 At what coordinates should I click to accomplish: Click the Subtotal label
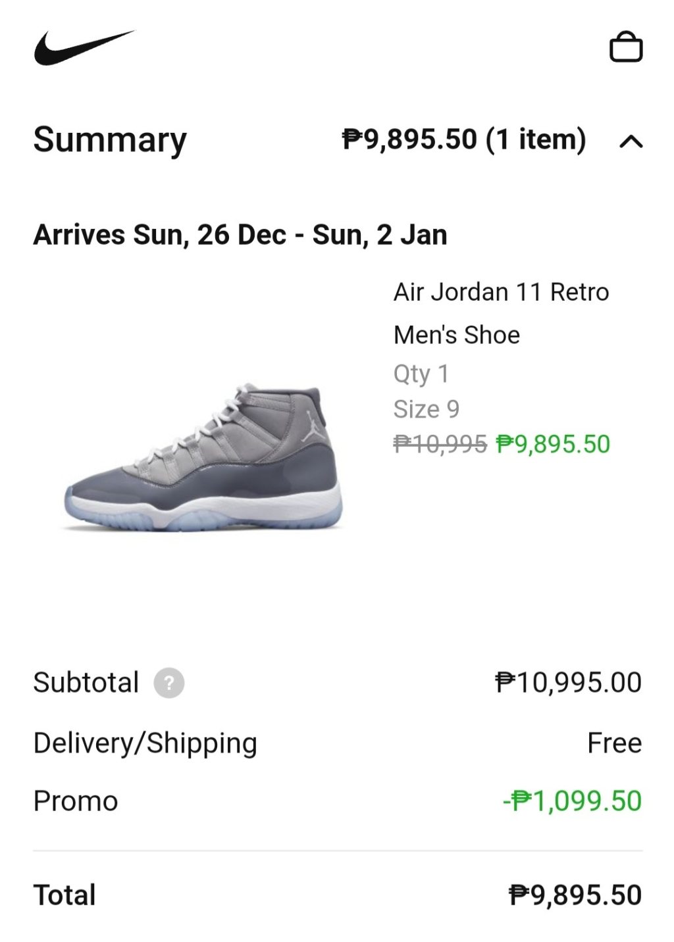[86, 683]
